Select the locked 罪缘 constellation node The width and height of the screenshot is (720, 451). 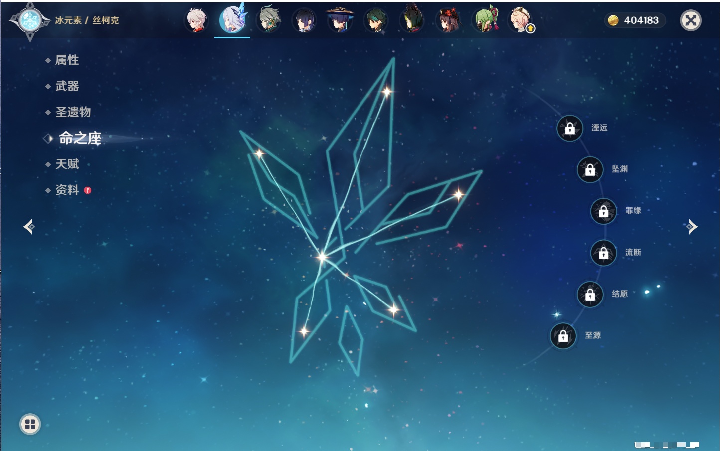point(603,211)
